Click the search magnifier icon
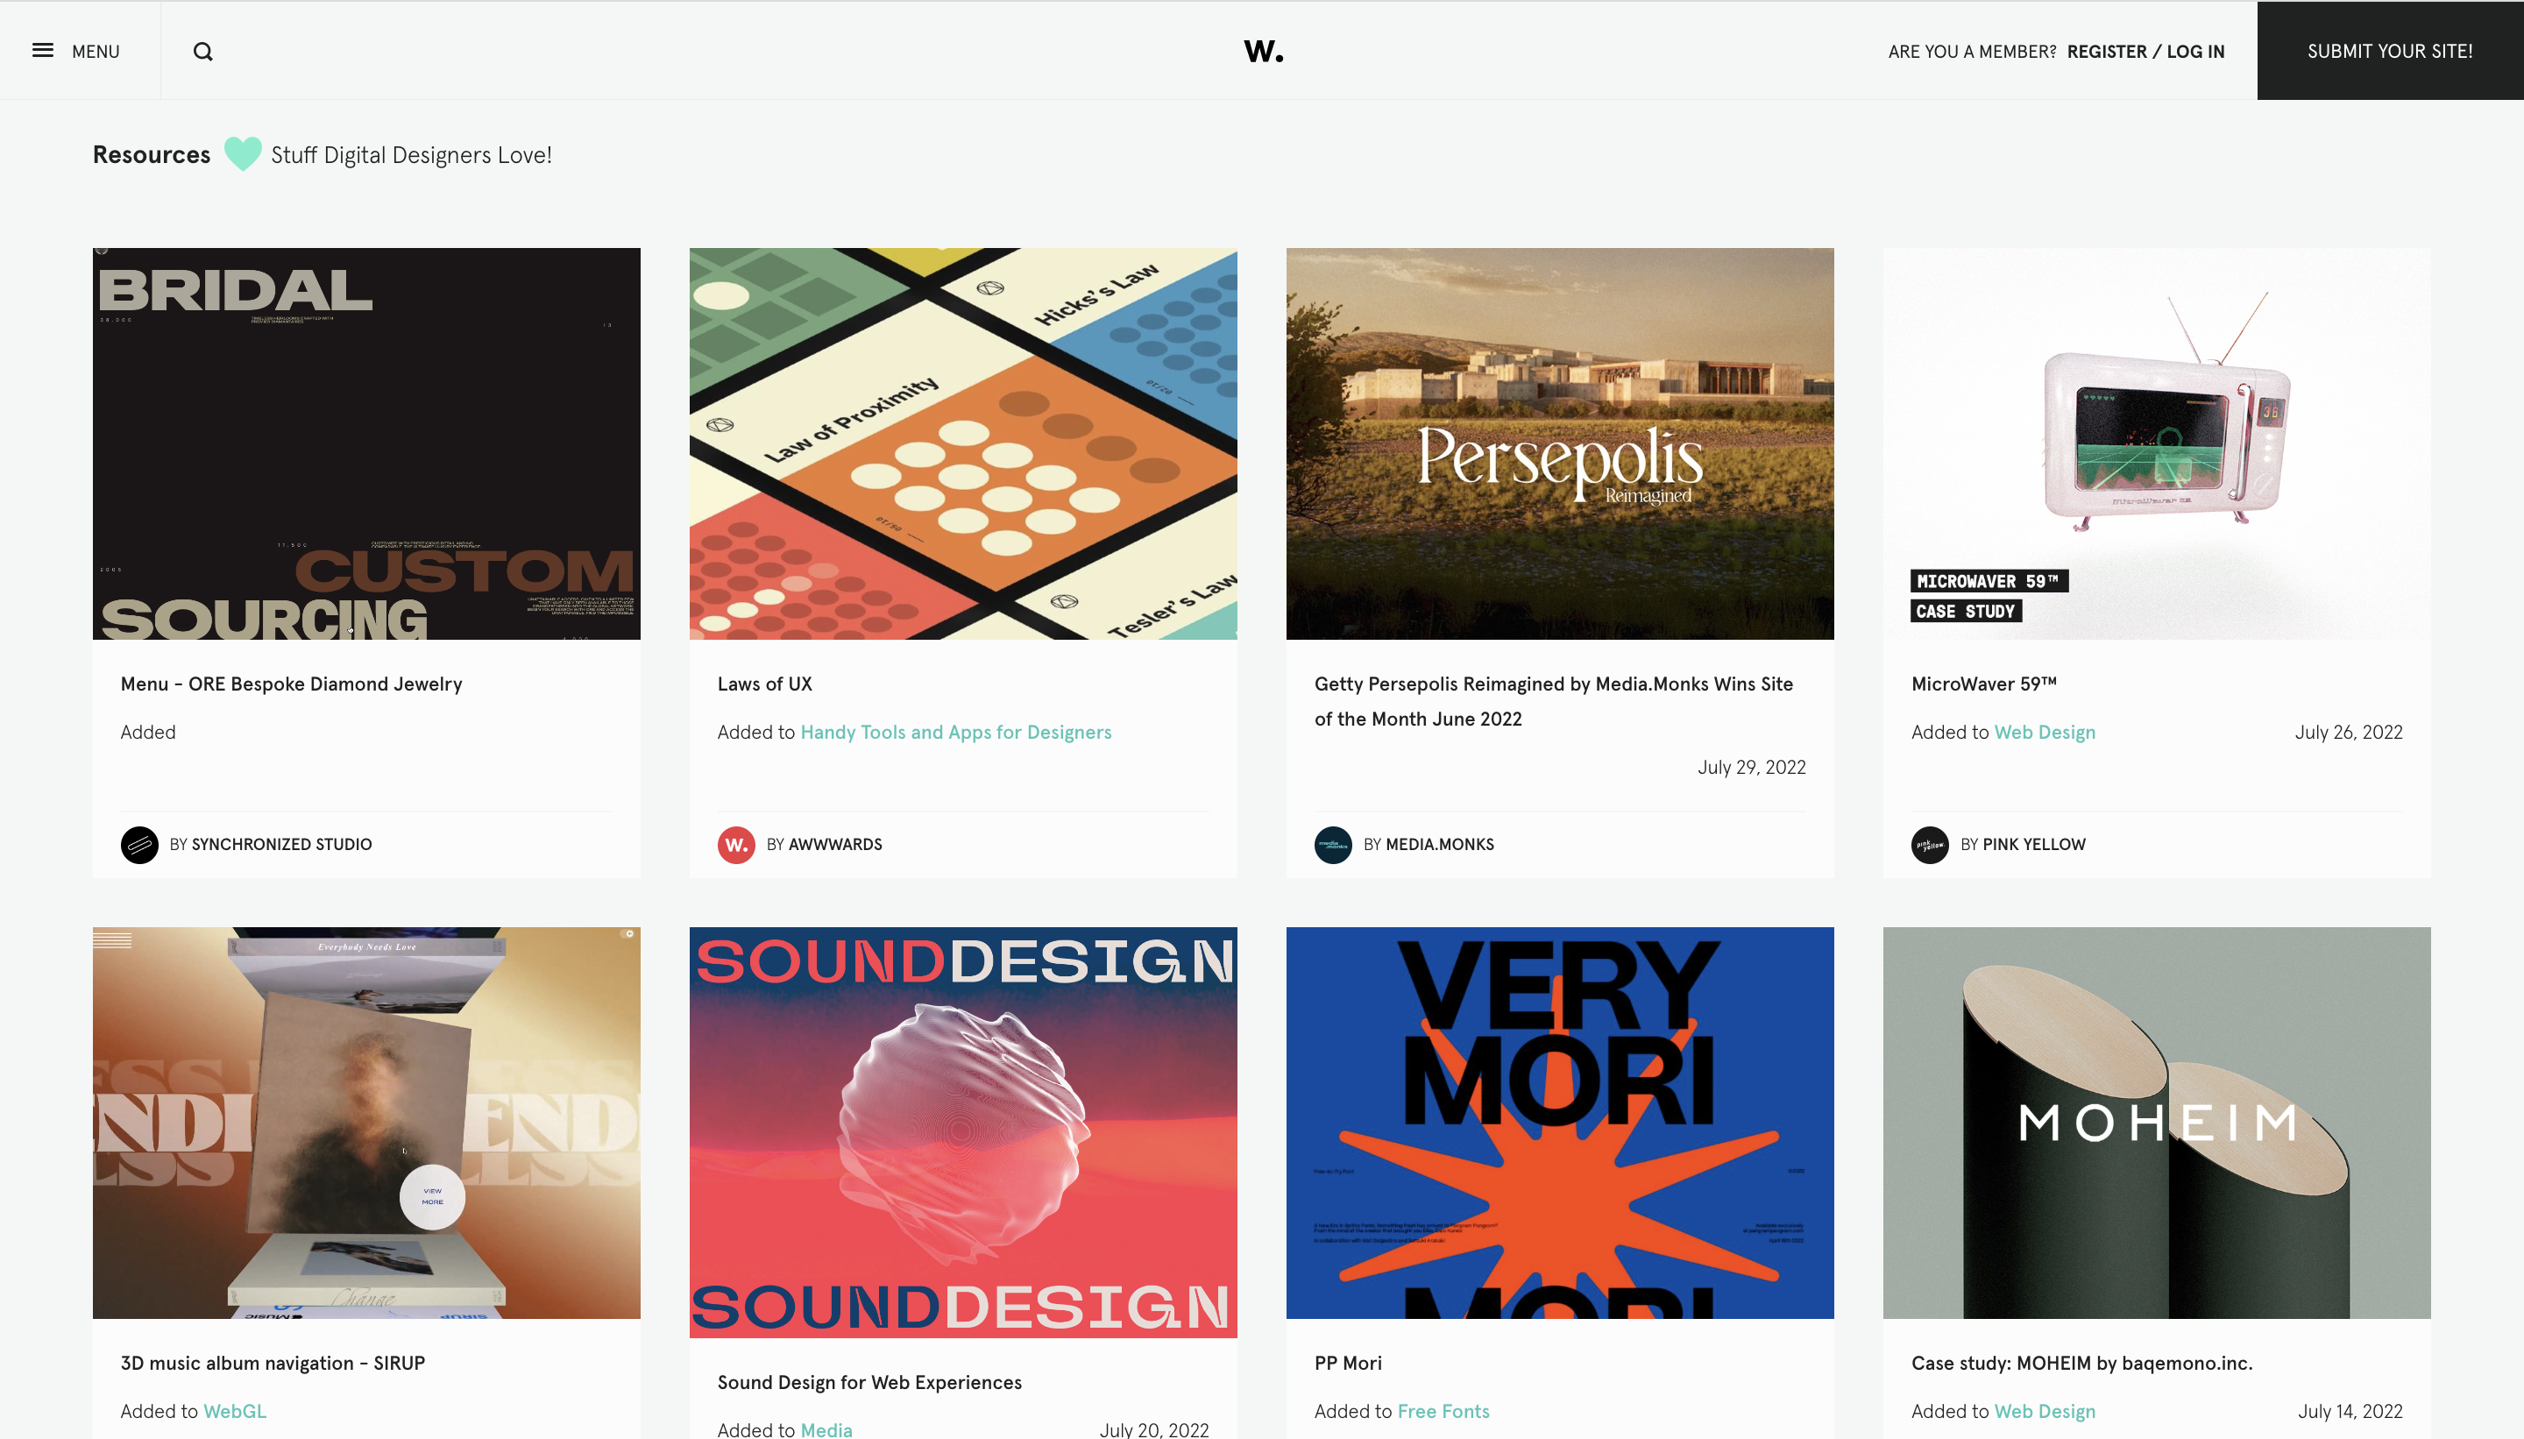The height and width of the screenshot is (1439, 2524). pyautogui.click(x=202, y=52)
